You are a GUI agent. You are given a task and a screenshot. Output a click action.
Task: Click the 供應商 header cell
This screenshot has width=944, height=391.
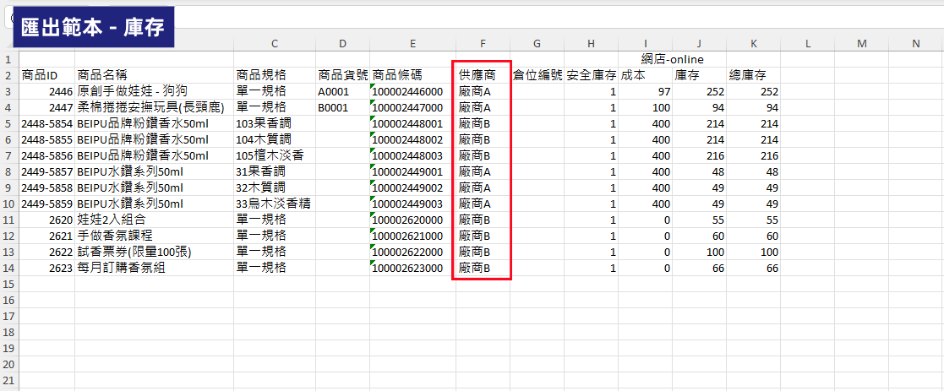pyautogui.click(x=483, y=75)
